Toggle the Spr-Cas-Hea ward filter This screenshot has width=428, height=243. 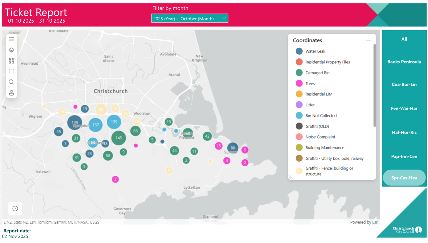[x=404, y=178]
